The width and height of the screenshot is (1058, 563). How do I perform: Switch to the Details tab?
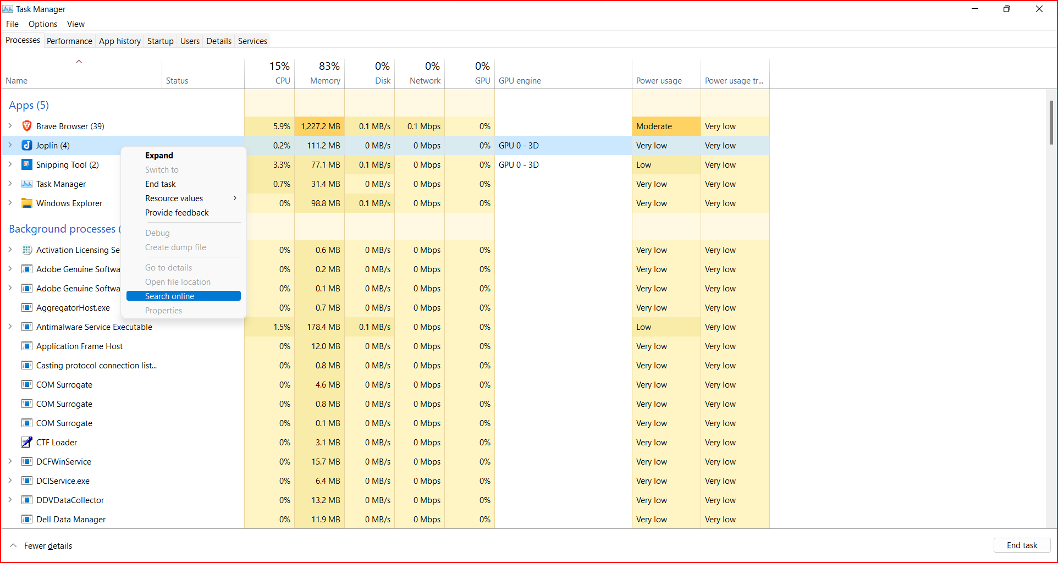219,41
